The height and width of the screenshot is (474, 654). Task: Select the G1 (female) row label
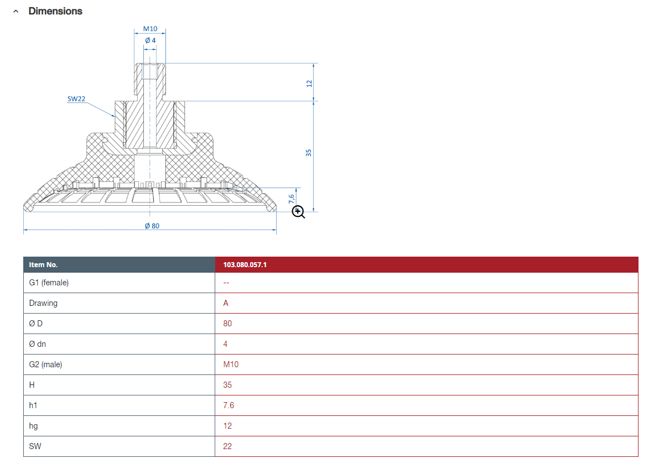tap(49, 283)
